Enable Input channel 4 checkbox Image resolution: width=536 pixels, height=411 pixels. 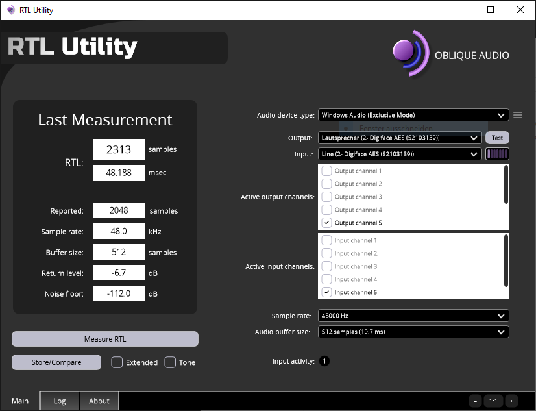326,279
